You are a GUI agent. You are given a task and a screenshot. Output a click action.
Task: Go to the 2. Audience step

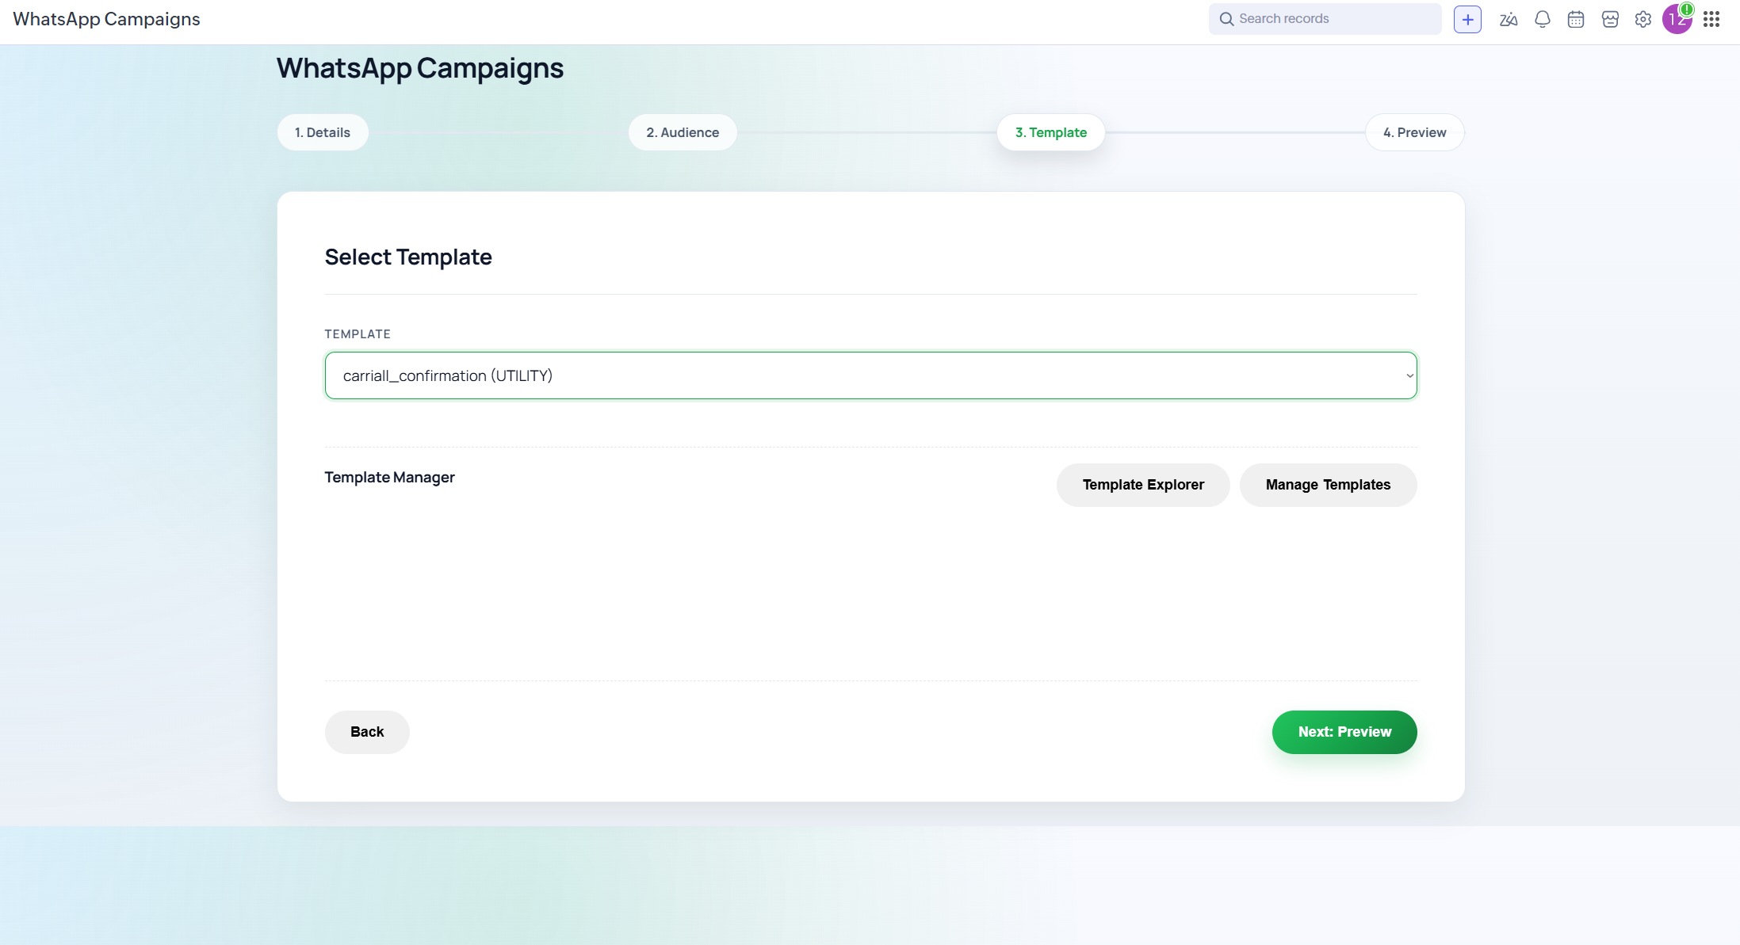683,132
